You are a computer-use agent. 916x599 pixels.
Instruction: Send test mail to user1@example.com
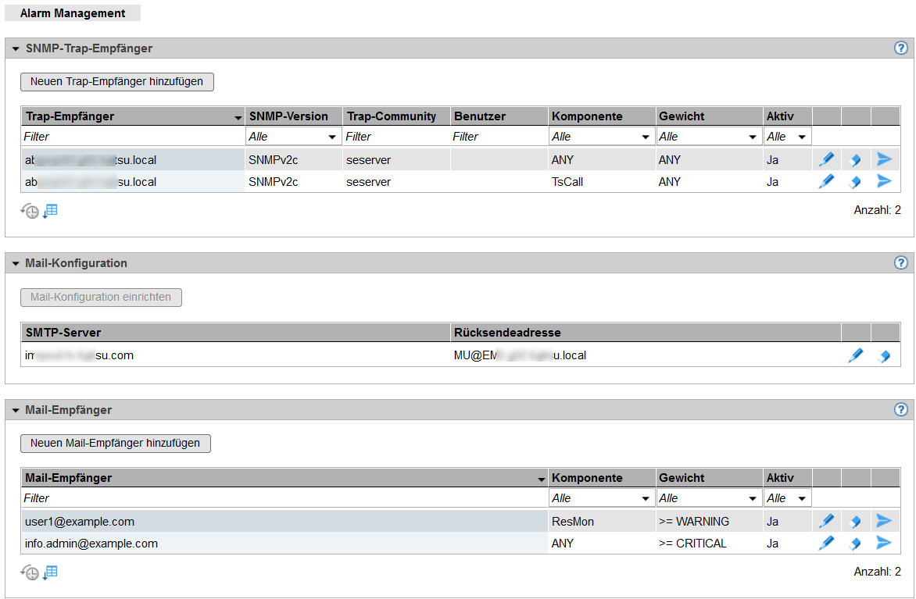coord(884,521)
